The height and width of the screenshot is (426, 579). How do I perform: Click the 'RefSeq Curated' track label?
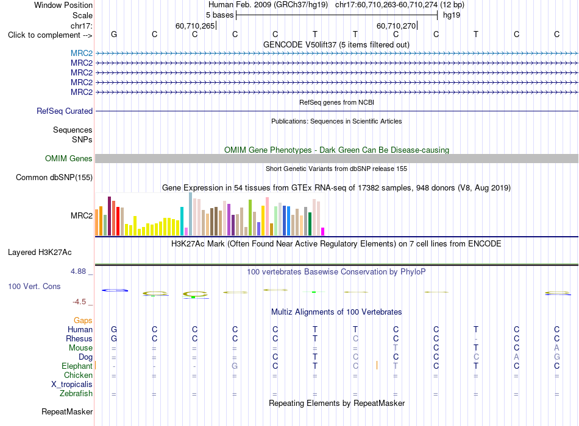65,111
